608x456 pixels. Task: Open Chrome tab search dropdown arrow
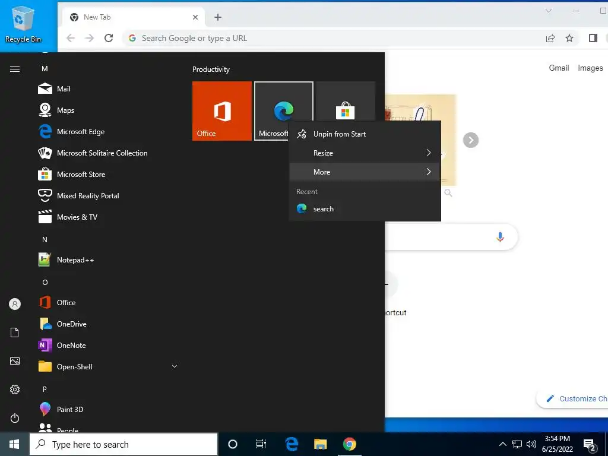tap(548, 11)
